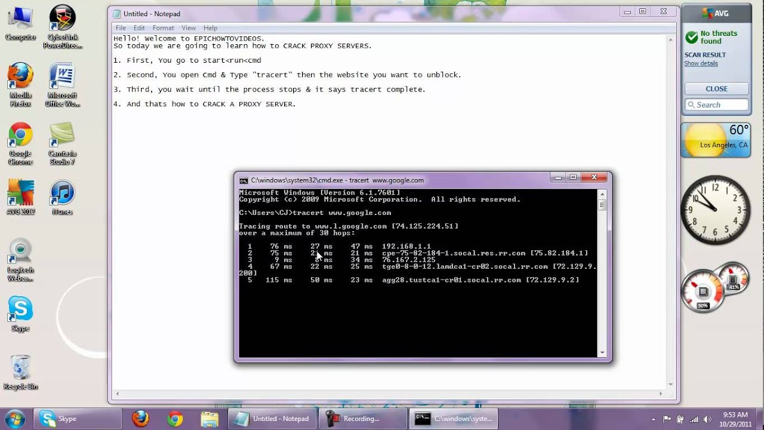The width and height of the screenshot is (764, 430).
Task: Click the power plug tray icon
Action: click(x=680, y=419)
